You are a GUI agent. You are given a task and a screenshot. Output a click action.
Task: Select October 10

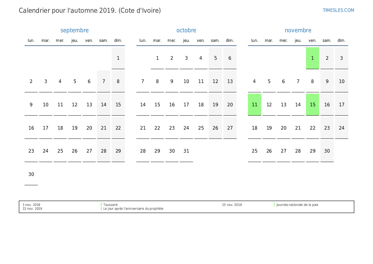[186, 81]
